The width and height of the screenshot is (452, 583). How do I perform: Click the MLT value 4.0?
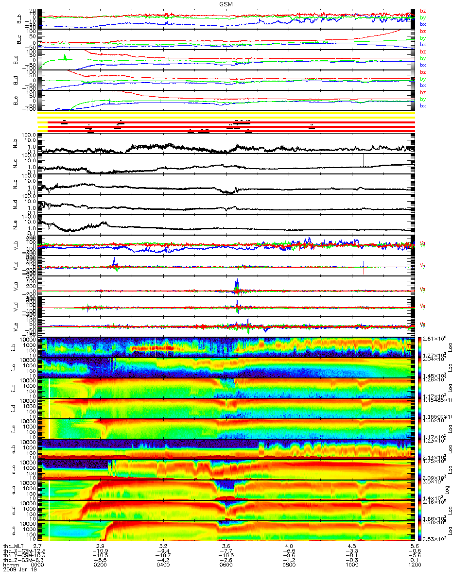pyautogui.click(x=289, y=546)
